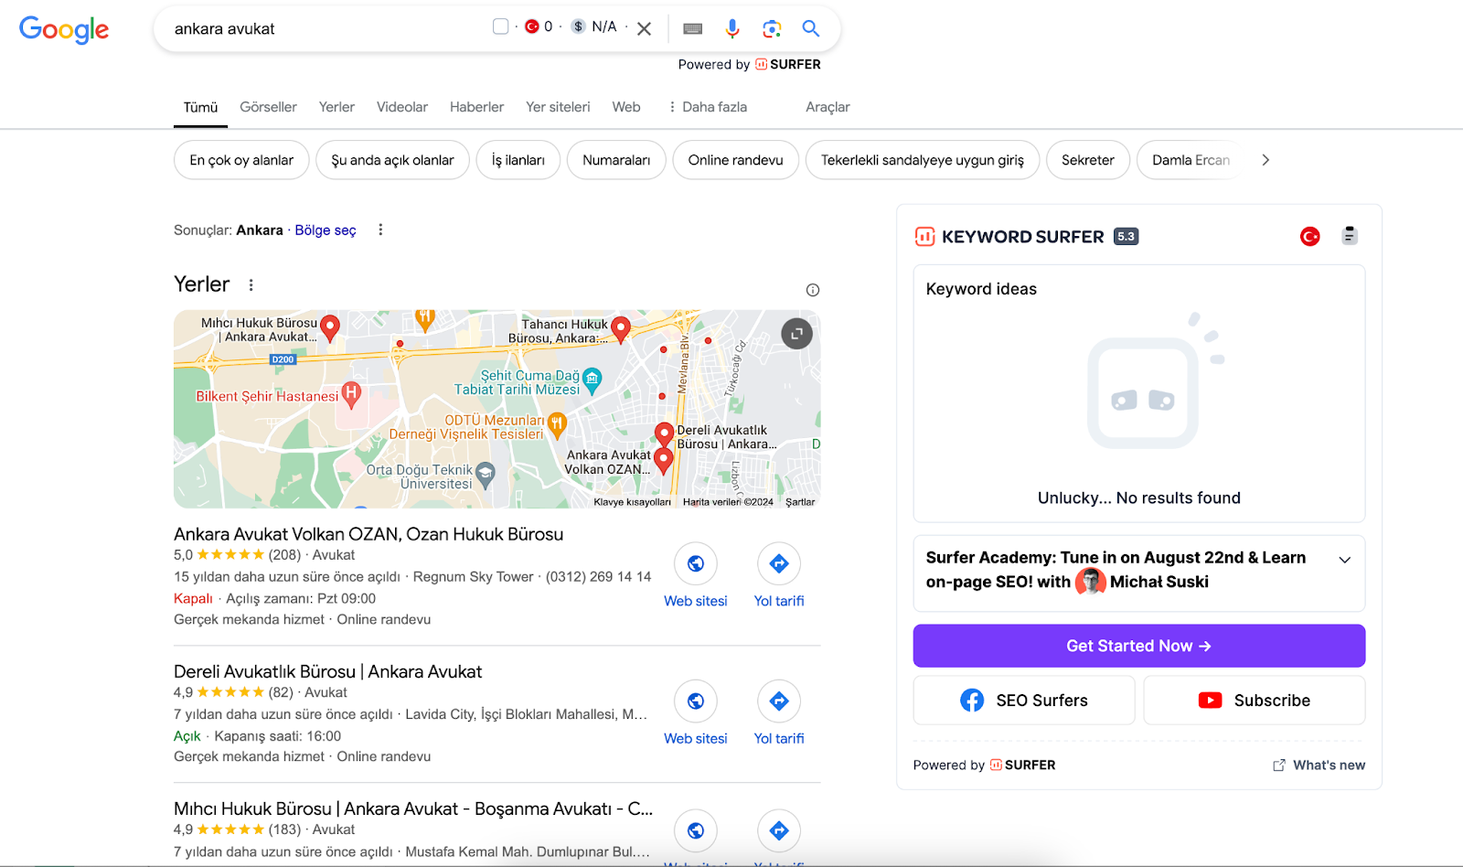Open Google Lens image search icon

(x=772, y=28)
